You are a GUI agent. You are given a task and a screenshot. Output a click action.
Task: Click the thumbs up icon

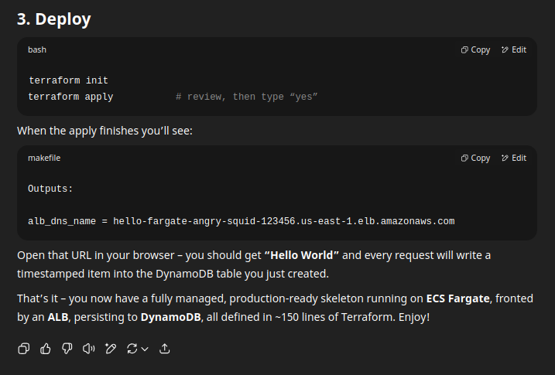click(46, 349)
